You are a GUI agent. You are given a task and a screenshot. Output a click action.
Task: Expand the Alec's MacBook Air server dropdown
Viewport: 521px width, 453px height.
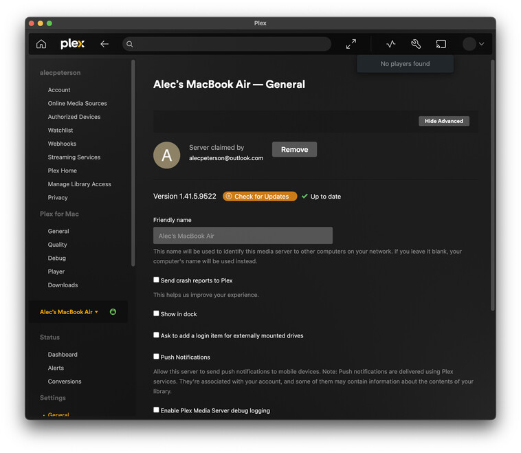point(69,312)
